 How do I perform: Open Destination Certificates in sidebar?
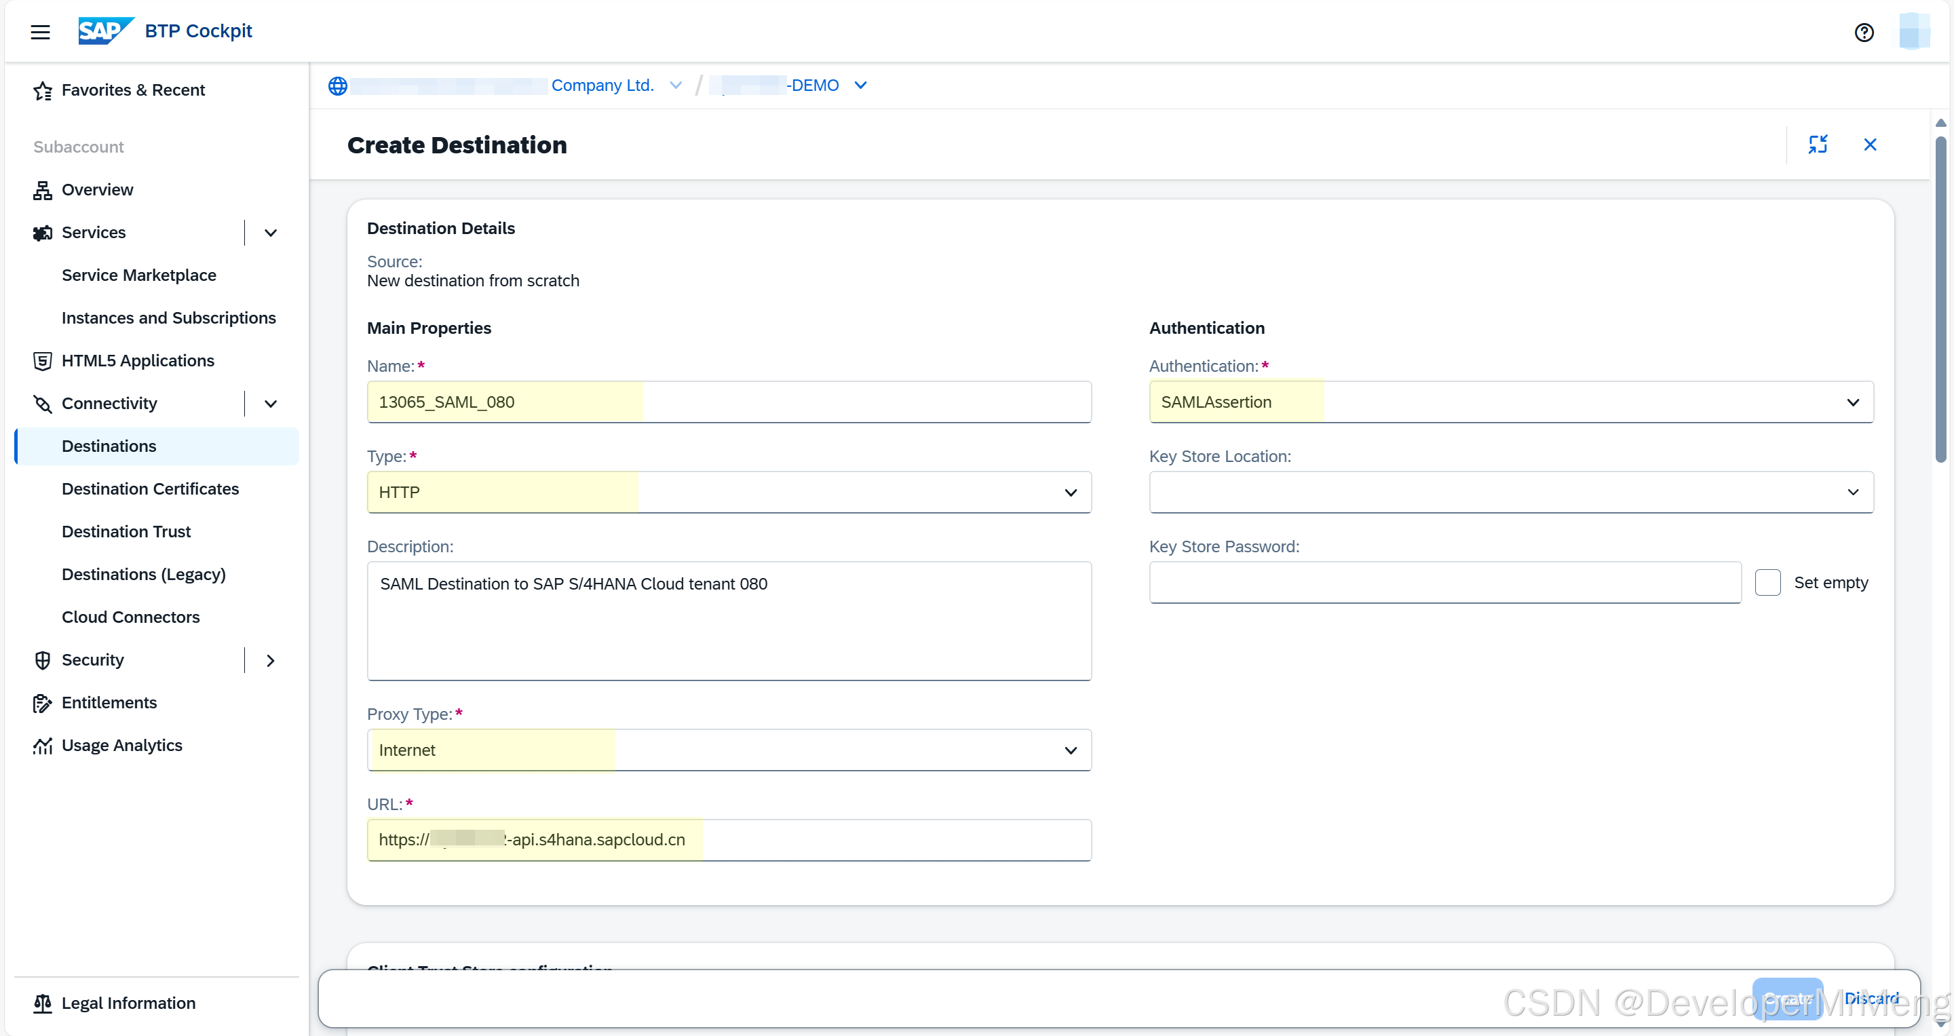pos(150,489)
